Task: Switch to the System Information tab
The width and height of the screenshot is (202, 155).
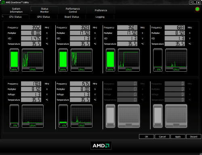Action: click(16, 10)
